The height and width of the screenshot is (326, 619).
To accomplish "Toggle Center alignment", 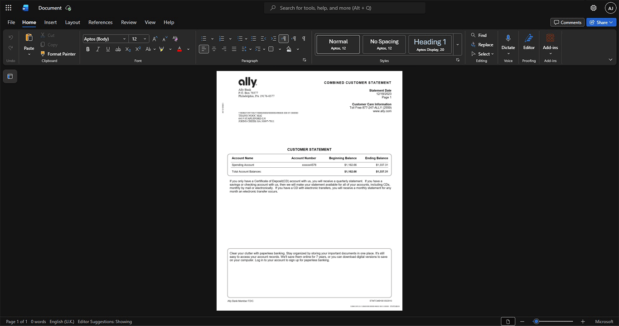I will tap(214, 49).
